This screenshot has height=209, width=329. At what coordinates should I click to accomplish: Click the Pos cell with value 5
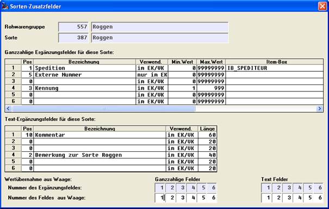pyautogui.click(x=27, y=75)
